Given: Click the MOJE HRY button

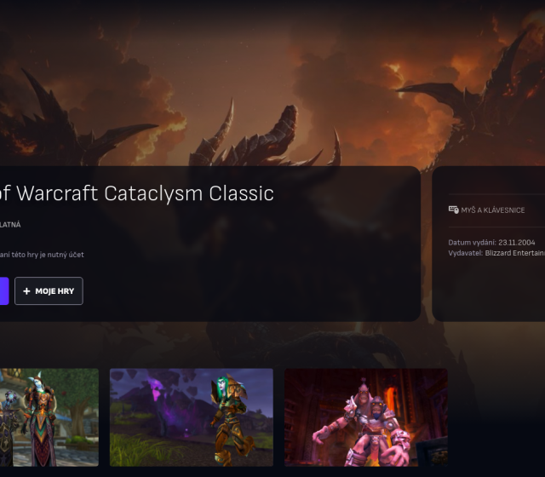Looking at the screenshot, I should pyautogui.click(x=49, y=291).
